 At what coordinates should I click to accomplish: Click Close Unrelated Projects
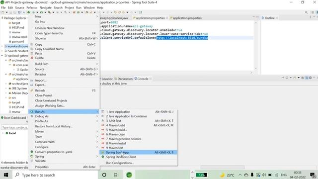pyautogui.click(x=64, y=100)
